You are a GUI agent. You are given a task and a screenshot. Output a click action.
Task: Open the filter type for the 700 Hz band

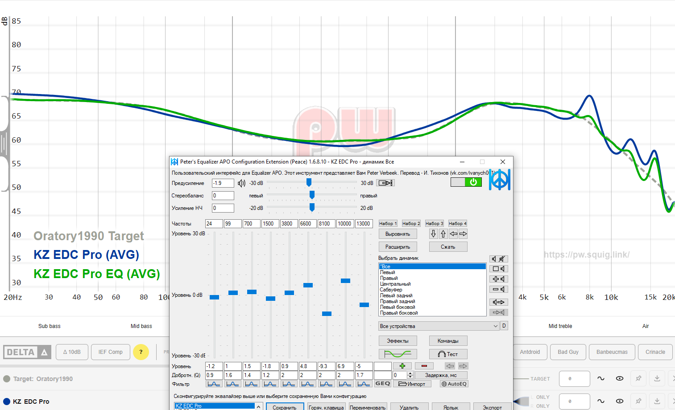(x=251, y=384)
